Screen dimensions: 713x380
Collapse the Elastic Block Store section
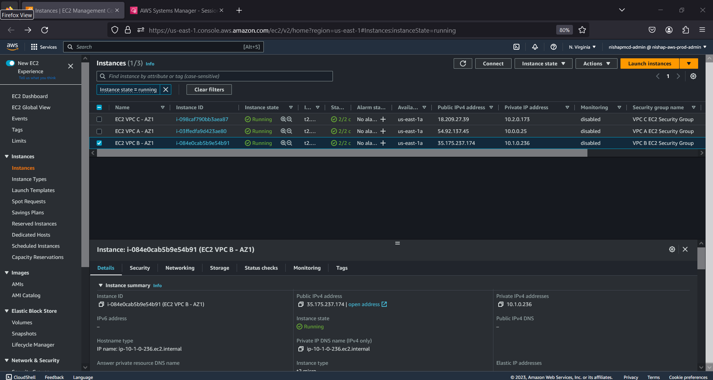click(7, 311)
